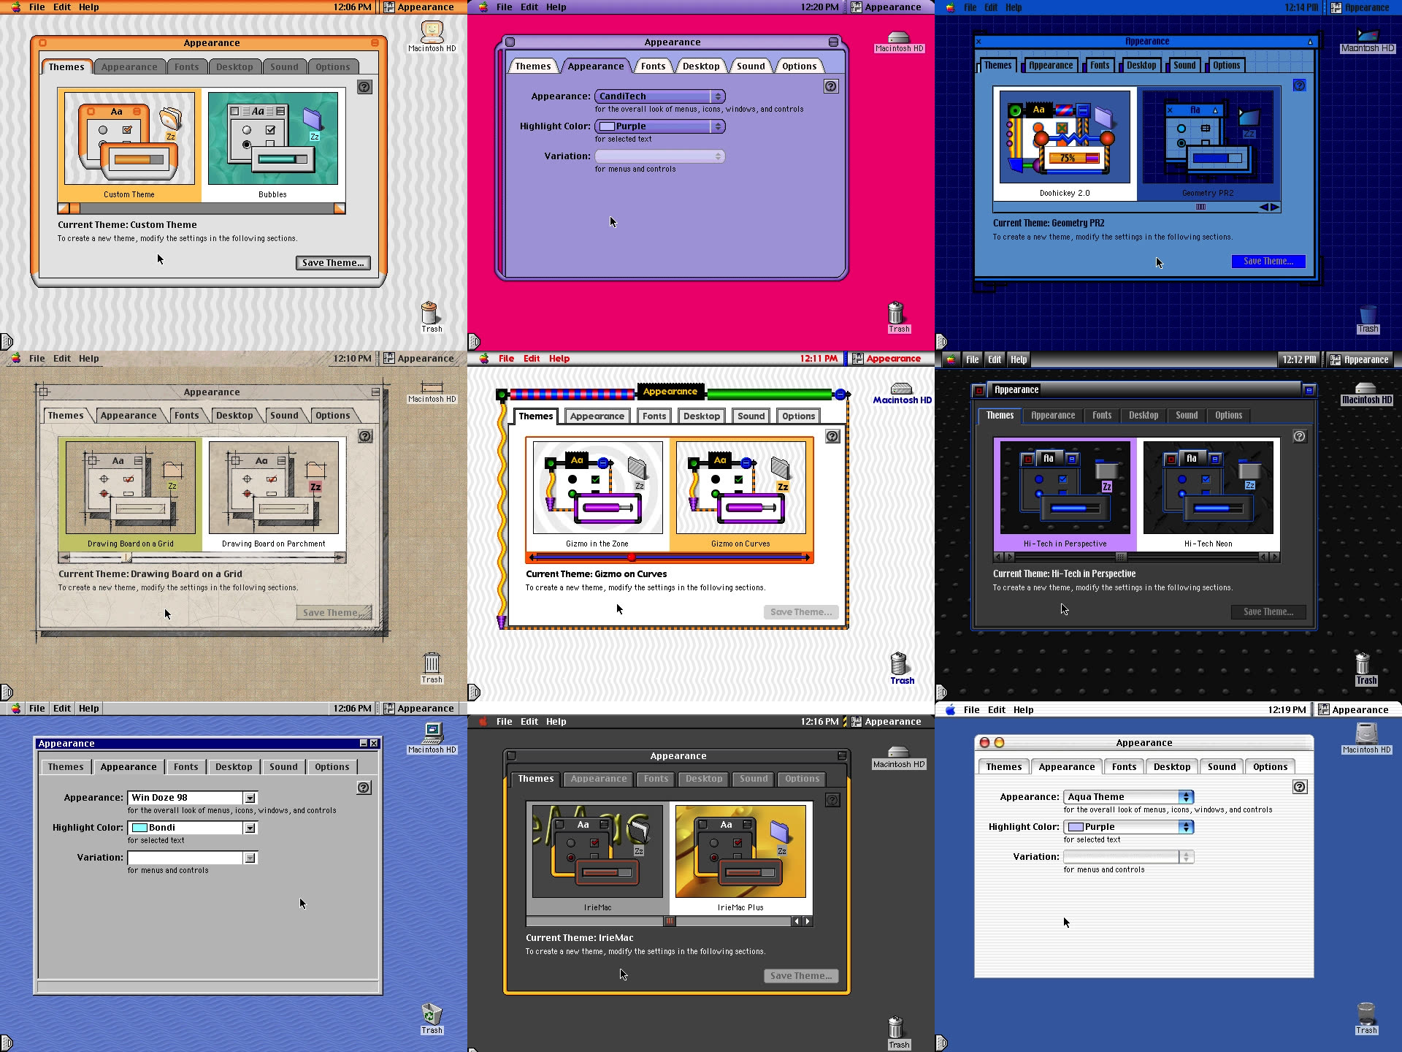
Task: Click help question-mark button in CandiTech panel
Action: [830, 86]
